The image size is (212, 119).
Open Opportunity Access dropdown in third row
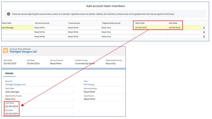[x=117, y=36]
